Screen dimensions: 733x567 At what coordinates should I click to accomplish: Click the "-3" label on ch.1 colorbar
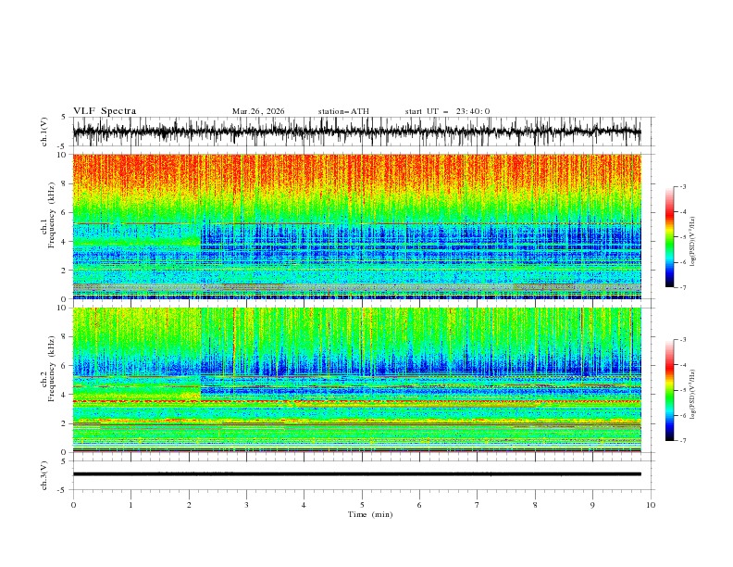coord(683,186)
